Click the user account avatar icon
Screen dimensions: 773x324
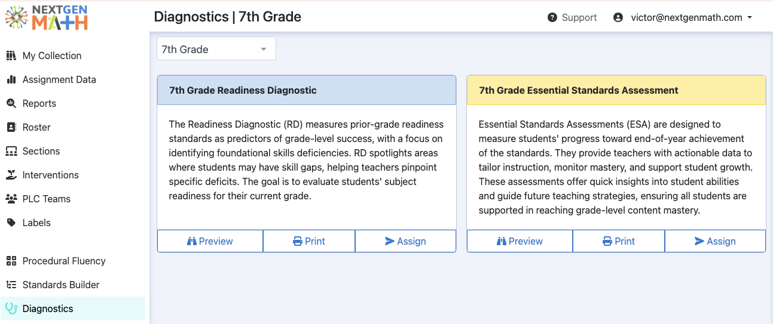tap(618, 18)
